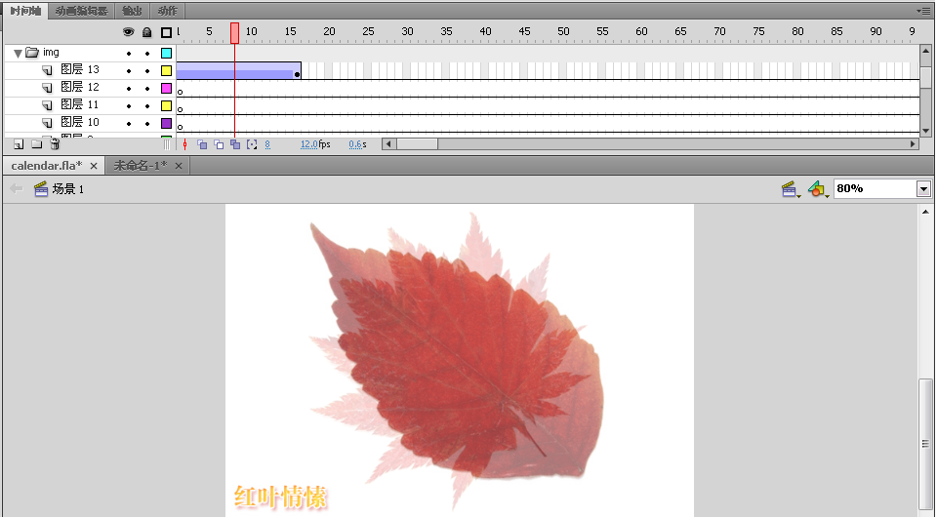This screenshot has height=518, width=937.
Task: Collapse the img layer folder
Action: tap(18, 53)
